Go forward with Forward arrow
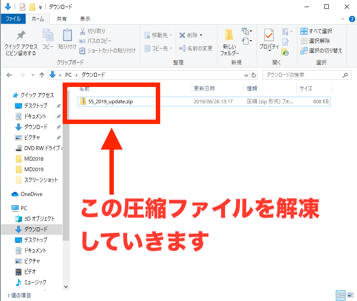 23,75
